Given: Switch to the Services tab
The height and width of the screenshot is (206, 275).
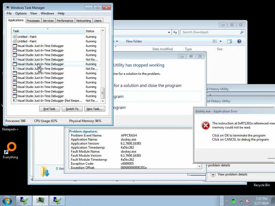Looking at the screenshot, I should pyautogui.click(x=48, y=21).
